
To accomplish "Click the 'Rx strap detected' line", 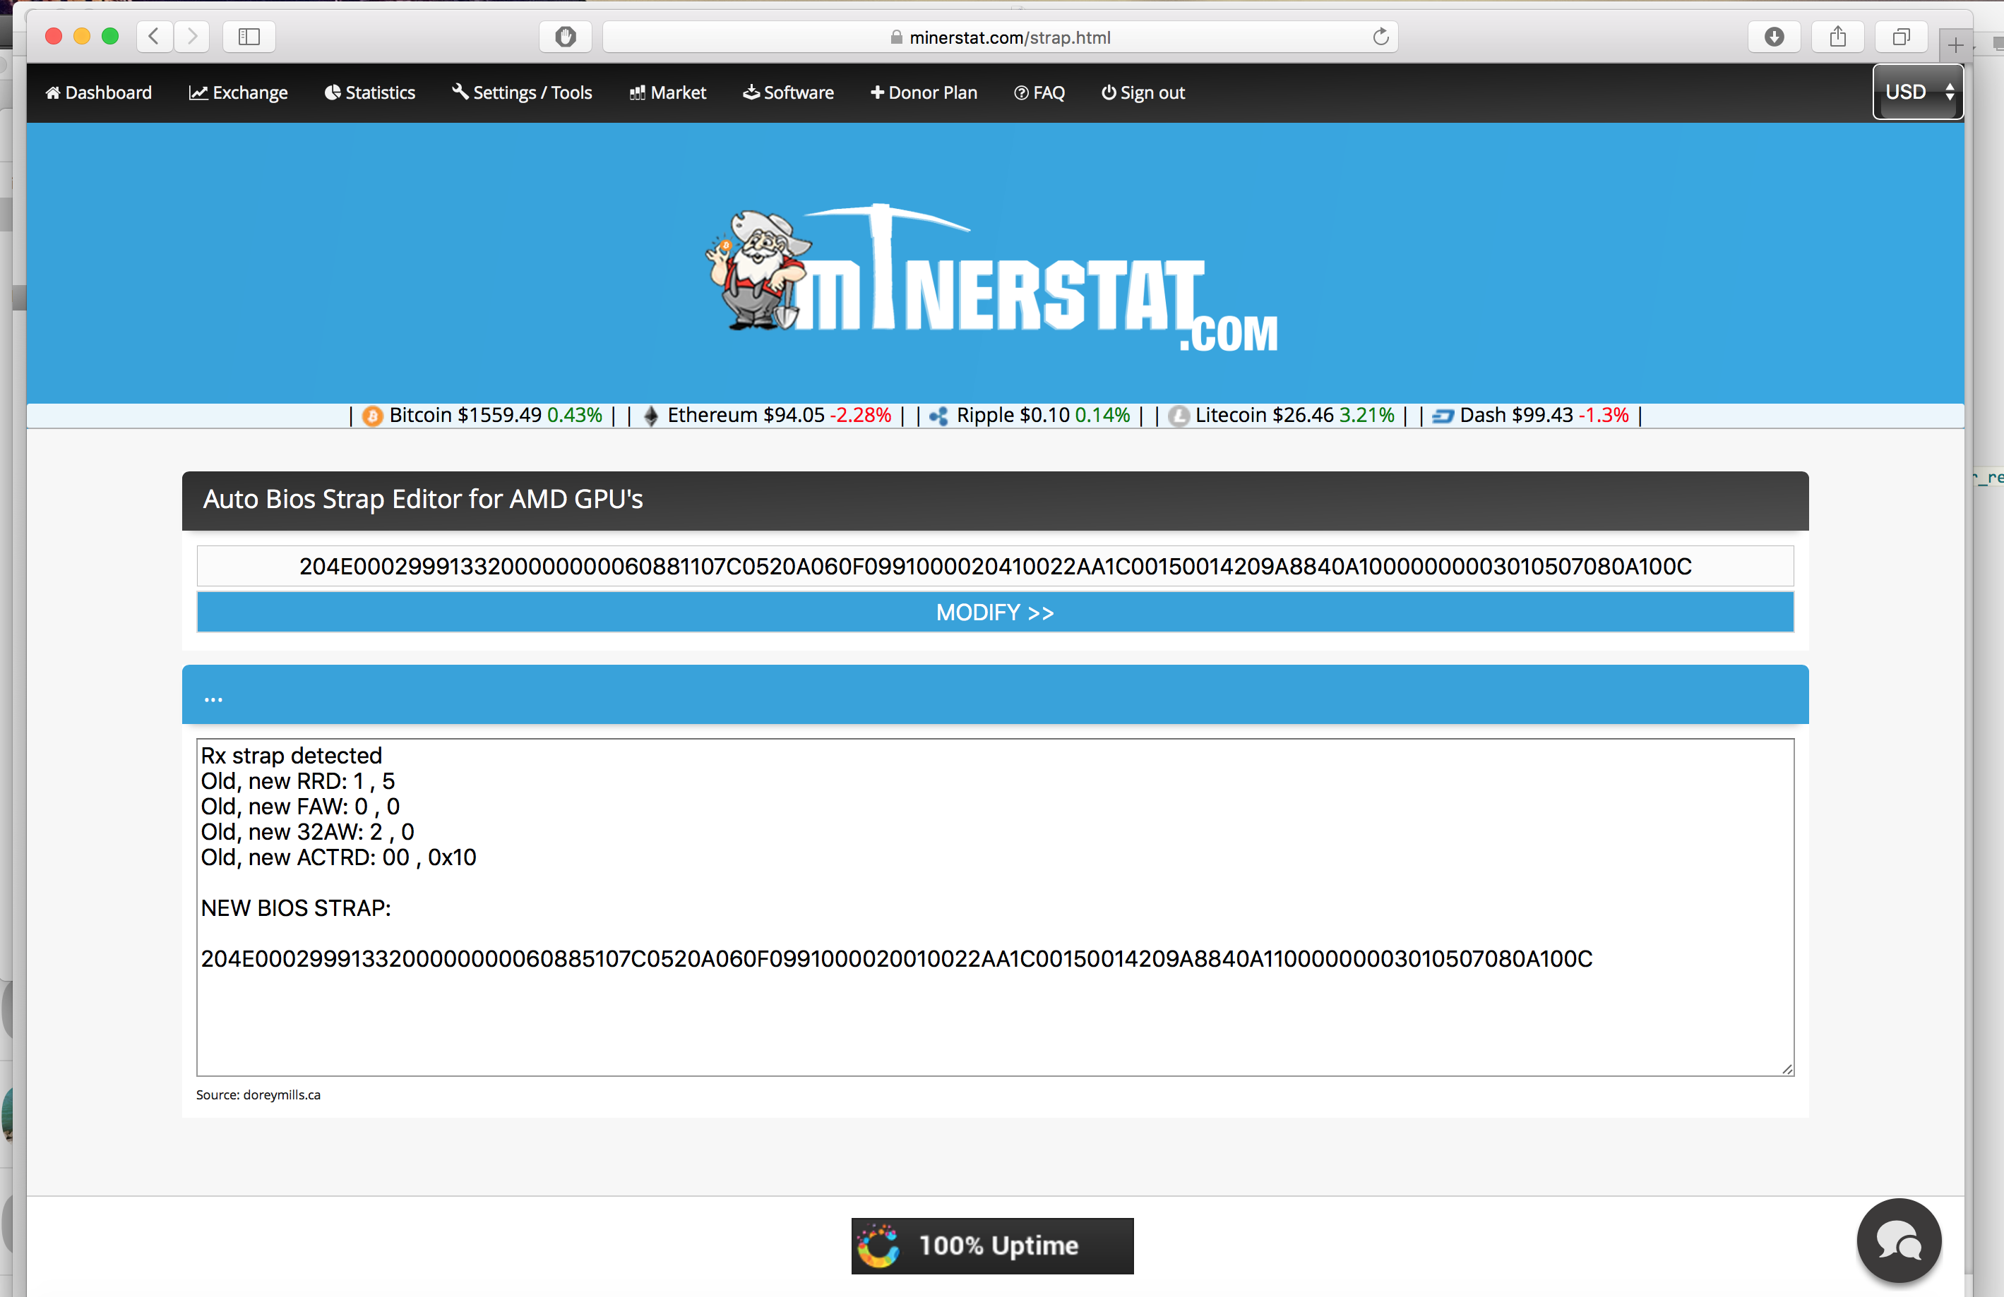I will 292,756.
